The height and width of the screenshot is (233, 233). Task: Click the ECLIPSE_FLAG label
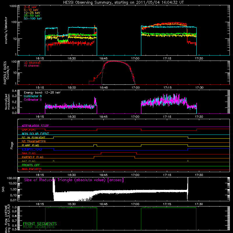pyautogui.click(x=32, y=149)
